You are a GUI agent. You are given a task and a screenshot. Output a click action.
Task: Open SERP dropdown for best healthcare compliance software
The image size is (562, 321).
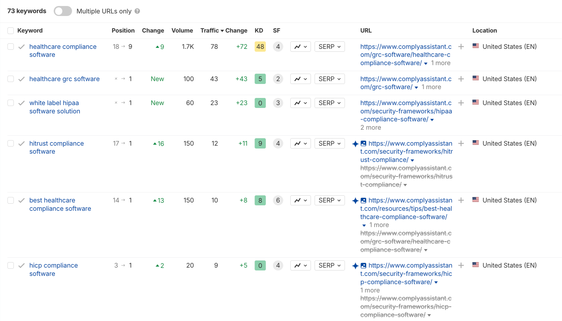(x=330, y=200)
